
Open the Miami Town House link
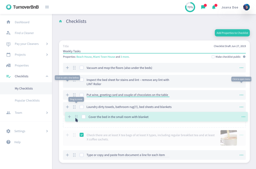click(104, 57)
